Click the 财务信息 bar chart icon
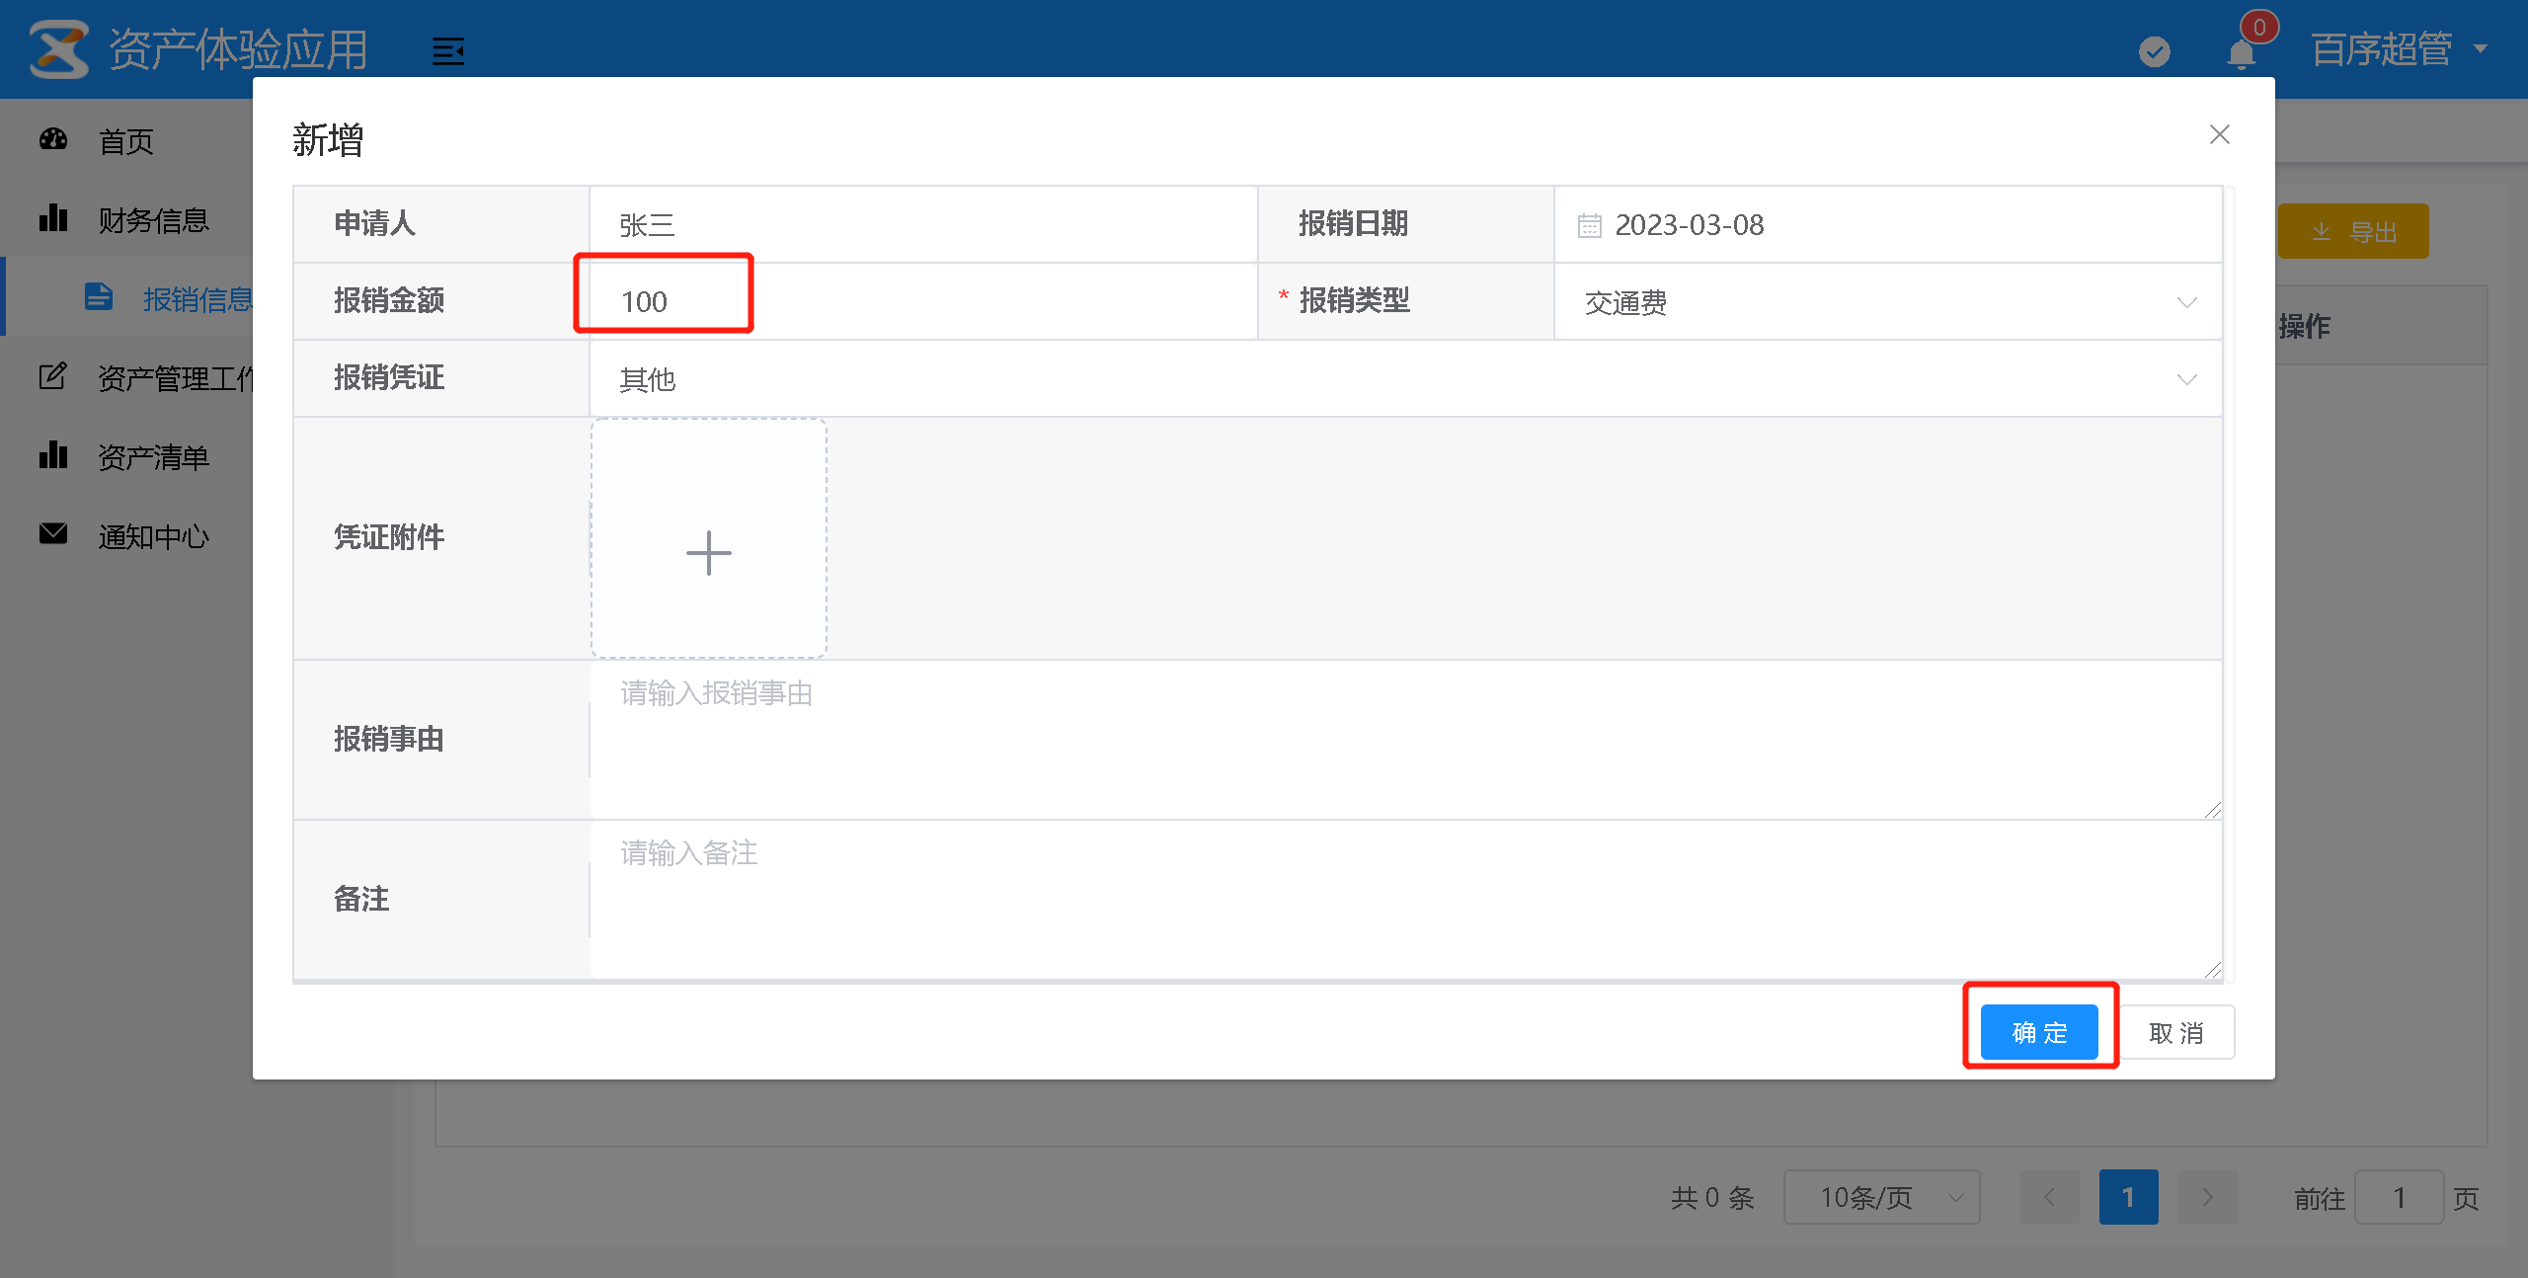Screen dimensions: 2528x1278 point(53,218)
